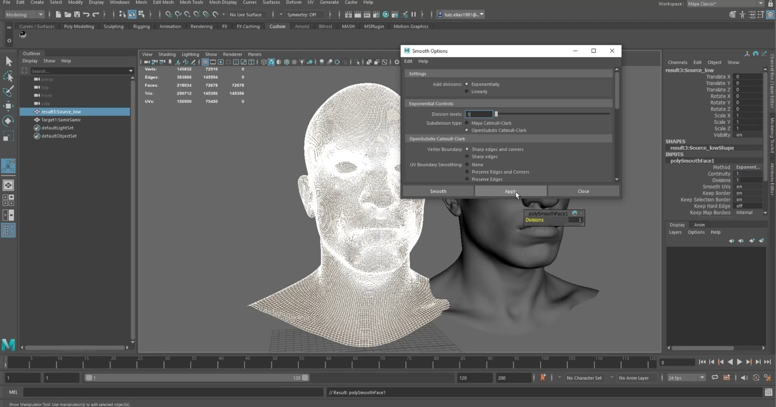Choose the Paint Selection tool
776x407 pixels.
(8, 91)
